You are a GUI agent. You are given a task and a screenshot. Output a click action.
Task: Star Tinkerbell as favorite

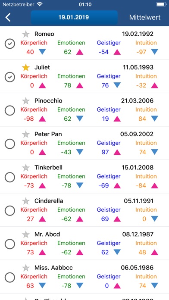coord(25,167)
